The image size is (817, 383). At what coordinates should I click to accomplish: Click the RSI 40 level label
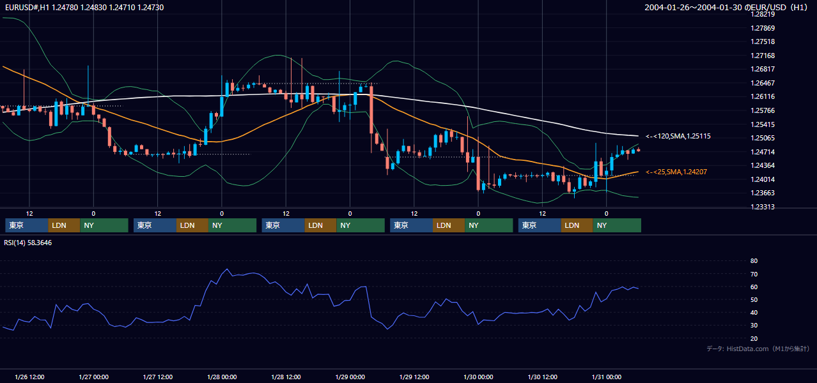pyautogui.click(x=754, y=313)
